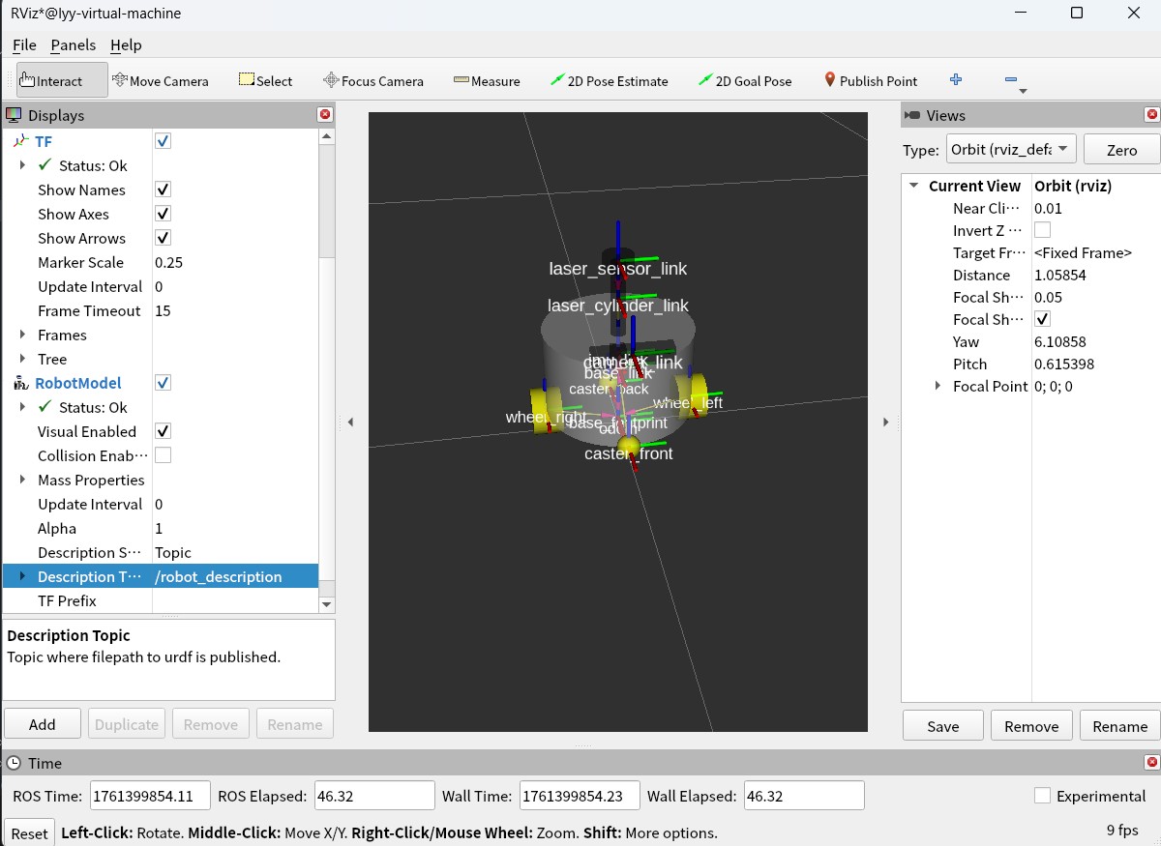Image resolution: width=1161 pixels, height=846 pixels.
Task: Expand the Frames tree item
Action: coord(22,335)
